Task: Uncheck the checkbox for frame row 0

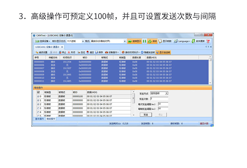Action: pyautogui.click(x=39, y=96)
